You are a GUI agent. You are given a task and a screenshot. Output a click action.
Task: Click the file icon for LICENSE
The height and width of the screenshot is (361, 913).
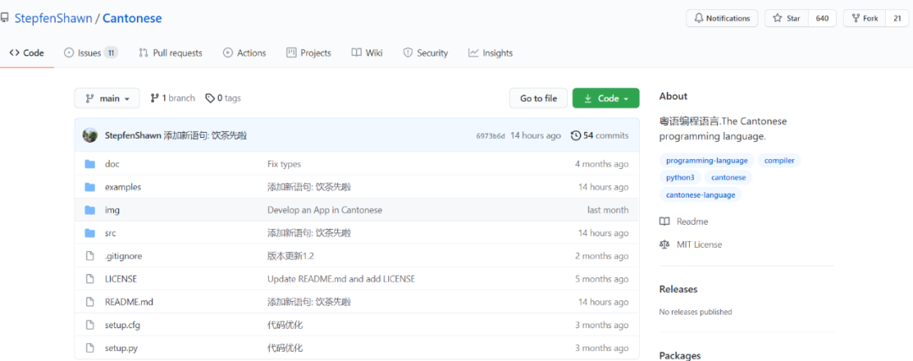(90, 279)
